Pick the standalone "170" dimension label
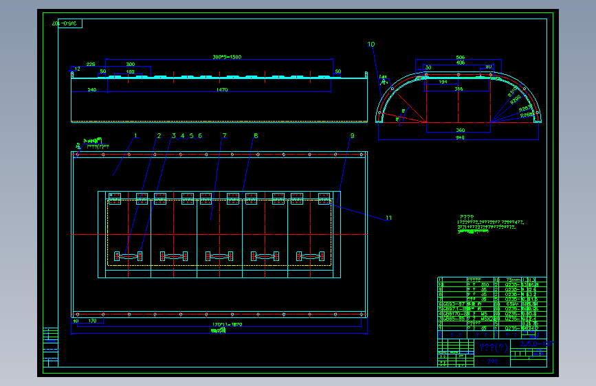 pyautogui.click(x=92, y=321)
